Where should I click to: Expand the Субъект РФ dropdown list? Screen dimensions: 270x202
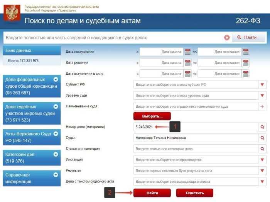(262, 85)
